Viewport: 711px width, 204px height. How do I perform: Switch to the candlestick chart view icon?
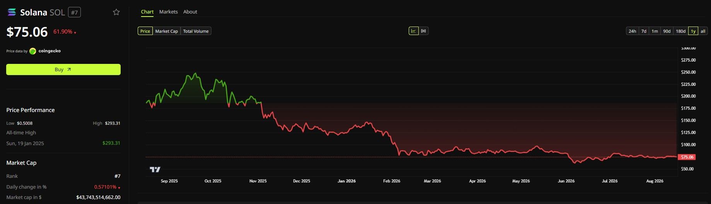pos(424,31)
